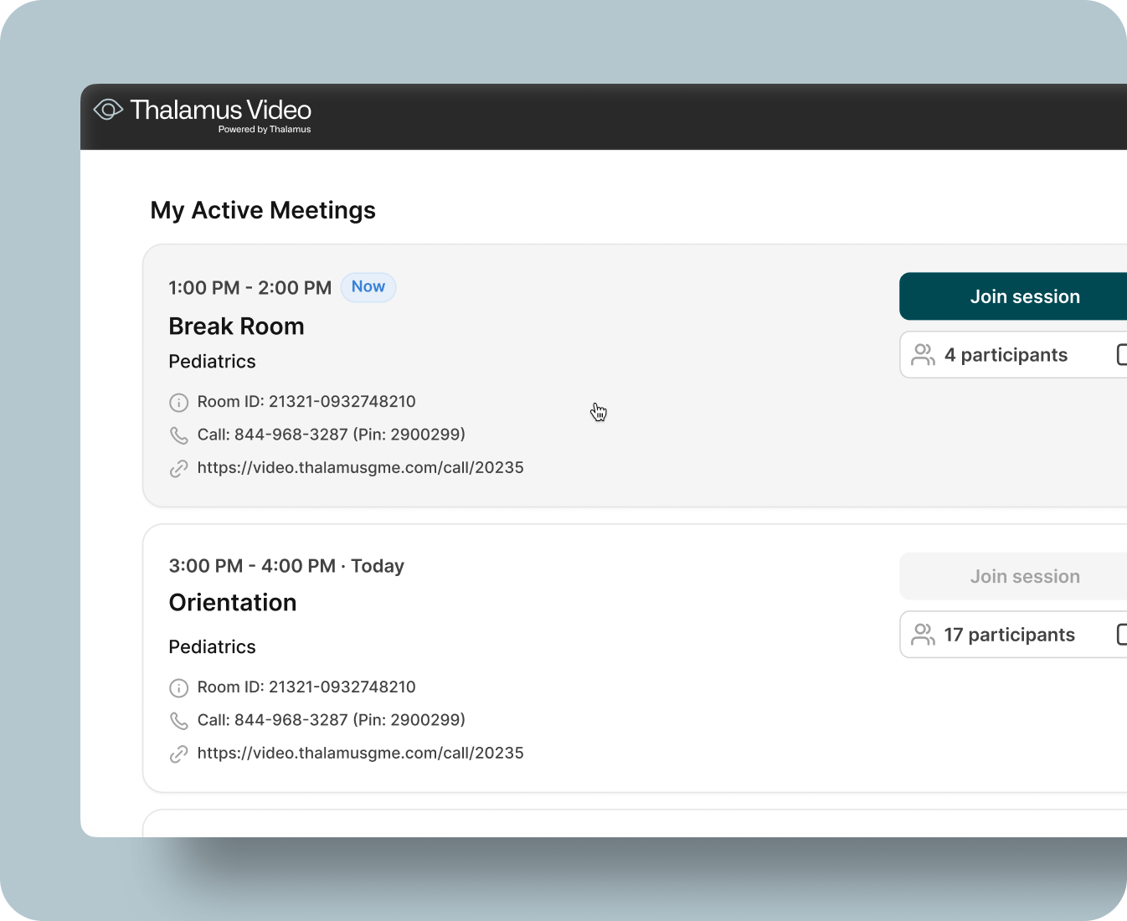Expand the 17 participants list
This screenshot has height=921, width=1127.
pos(1009,635)
